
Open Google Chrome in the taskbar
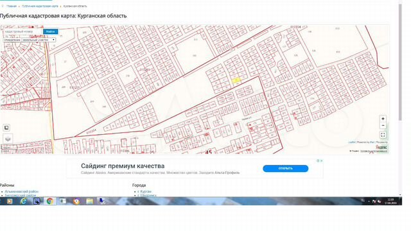[x=49, y=201]
